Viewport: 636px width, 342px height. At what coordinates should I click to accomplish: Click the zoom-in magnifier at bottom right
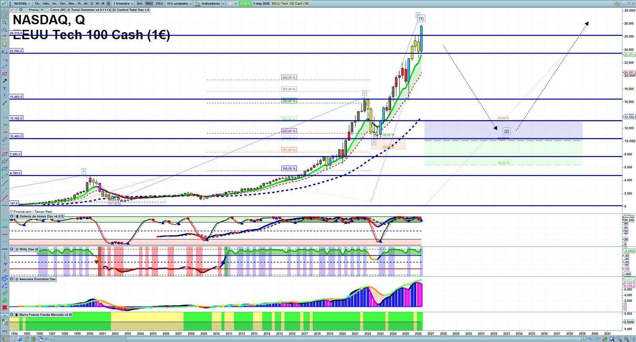pos(626,339)
